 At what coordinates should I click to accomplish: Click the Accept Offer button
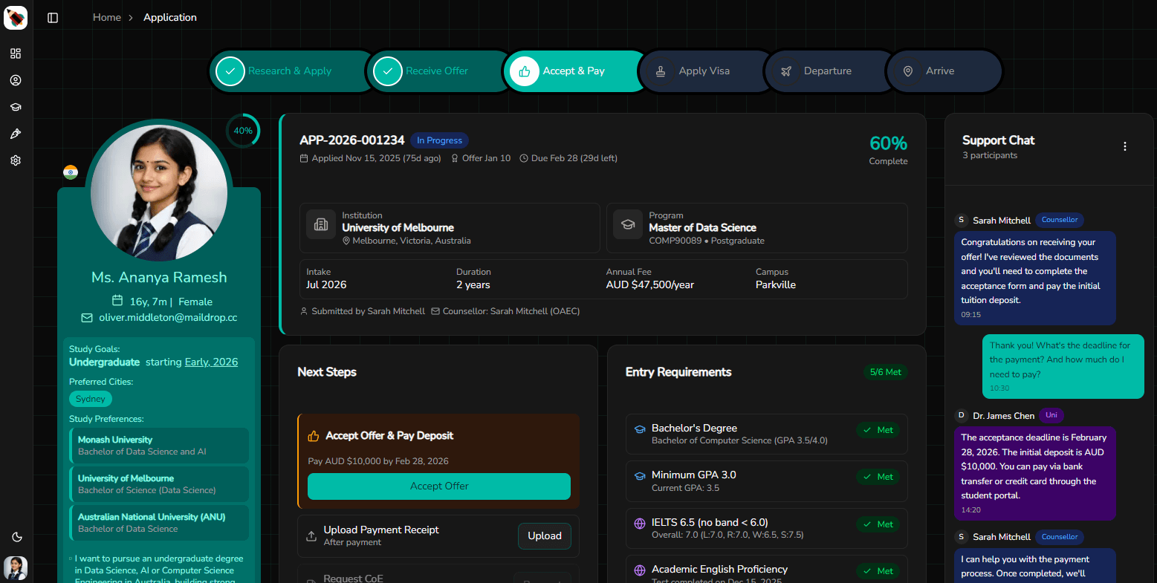(438, 486)
